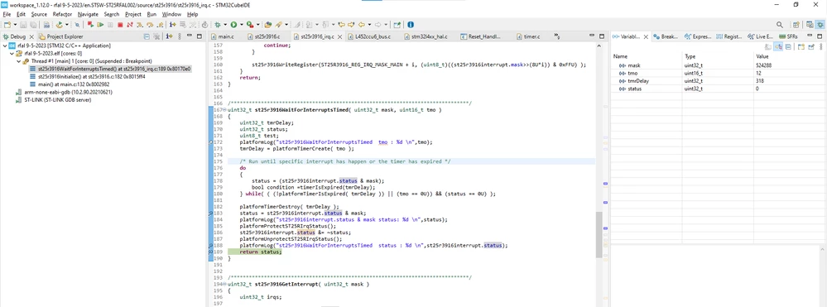Click the Build hammer icon
This screenshot has width=827, height=307.
point(59,24)
